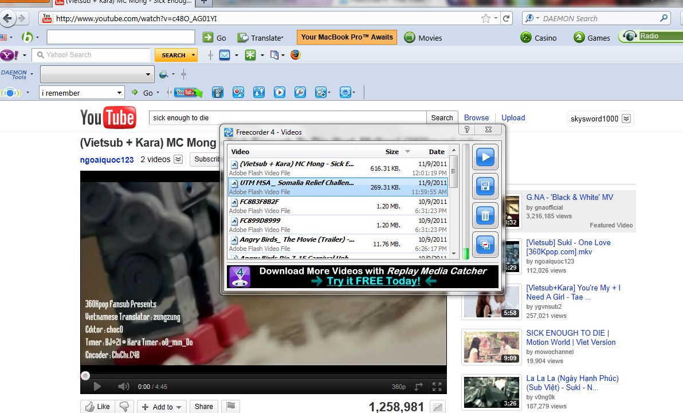Click the Browse link on YouTube
This screenshot has width=683, height=413.
pyautogui.click(x=476, y=117)
